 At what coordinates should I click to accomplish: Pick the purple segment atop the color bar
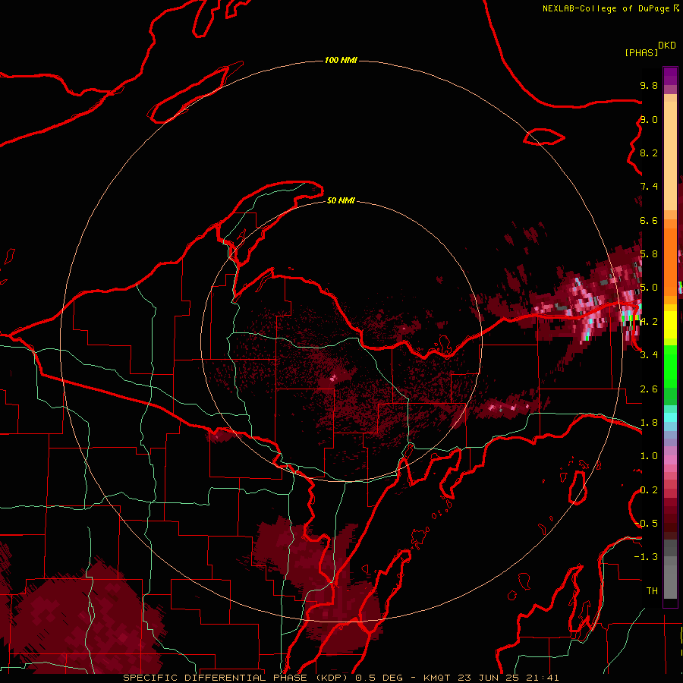coord(670,77)
